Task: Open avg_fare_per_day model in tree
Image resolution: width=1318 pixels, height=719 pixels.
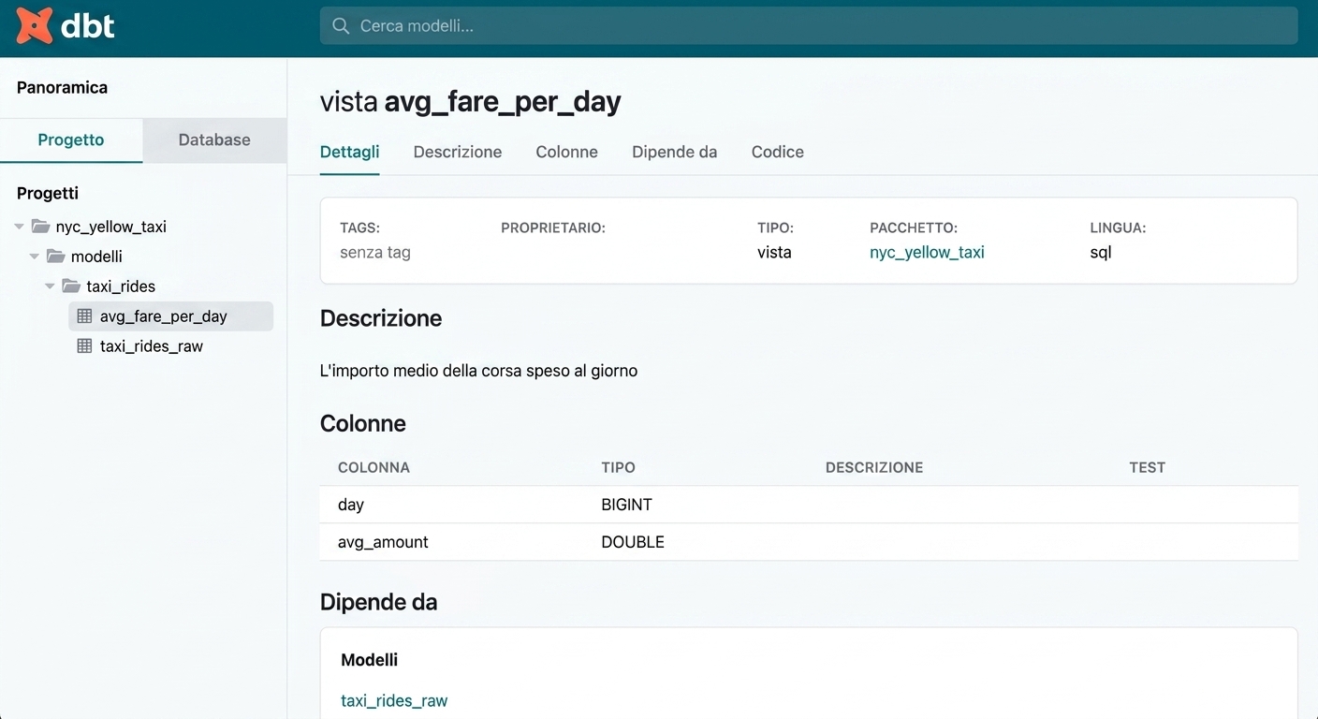Action: coord(171,316)
